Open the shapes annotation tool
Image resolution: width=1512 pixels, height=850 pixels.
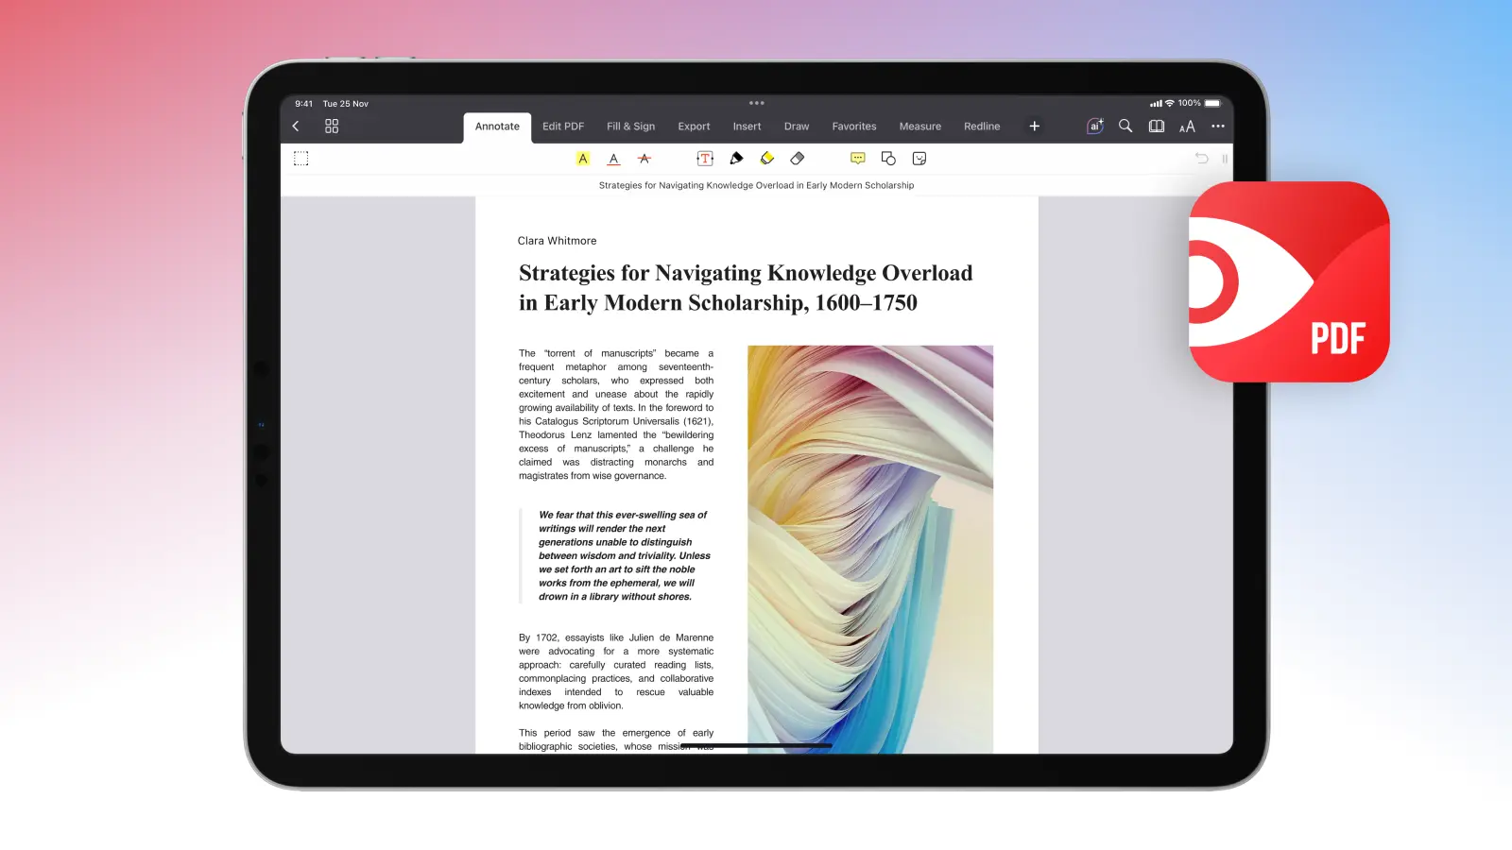888,159
